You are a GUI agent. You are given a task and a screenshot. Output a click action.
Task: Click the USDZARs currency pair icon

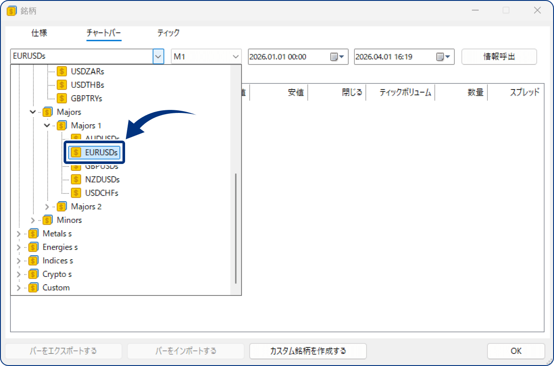point(61,71)
